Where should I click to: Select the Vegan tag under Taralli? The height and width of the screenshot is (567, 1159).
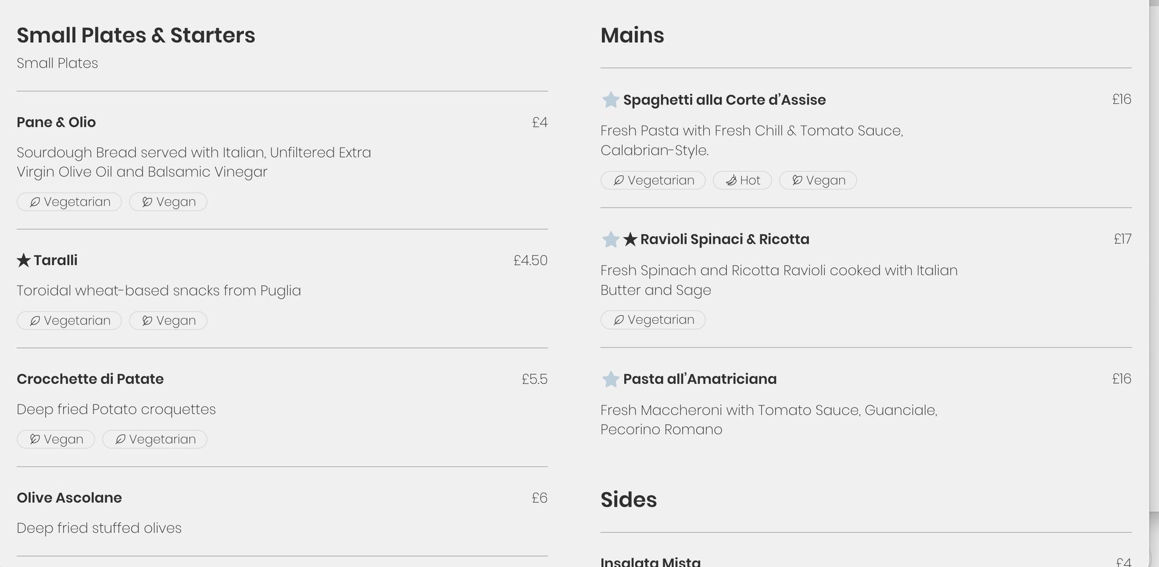pyautogui.click(x=168, y=321)
